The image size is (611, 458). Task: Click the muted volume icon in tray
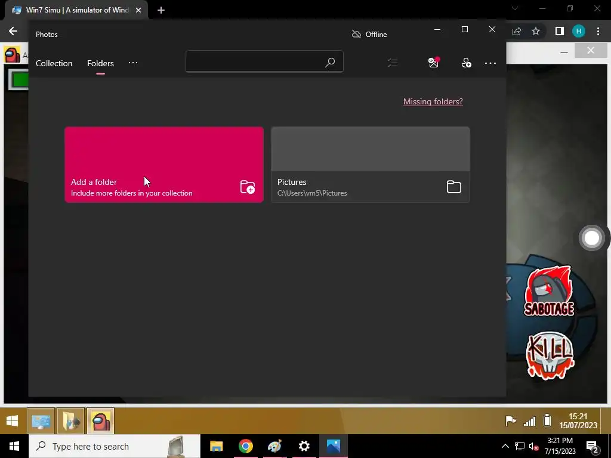pos(534,447)
